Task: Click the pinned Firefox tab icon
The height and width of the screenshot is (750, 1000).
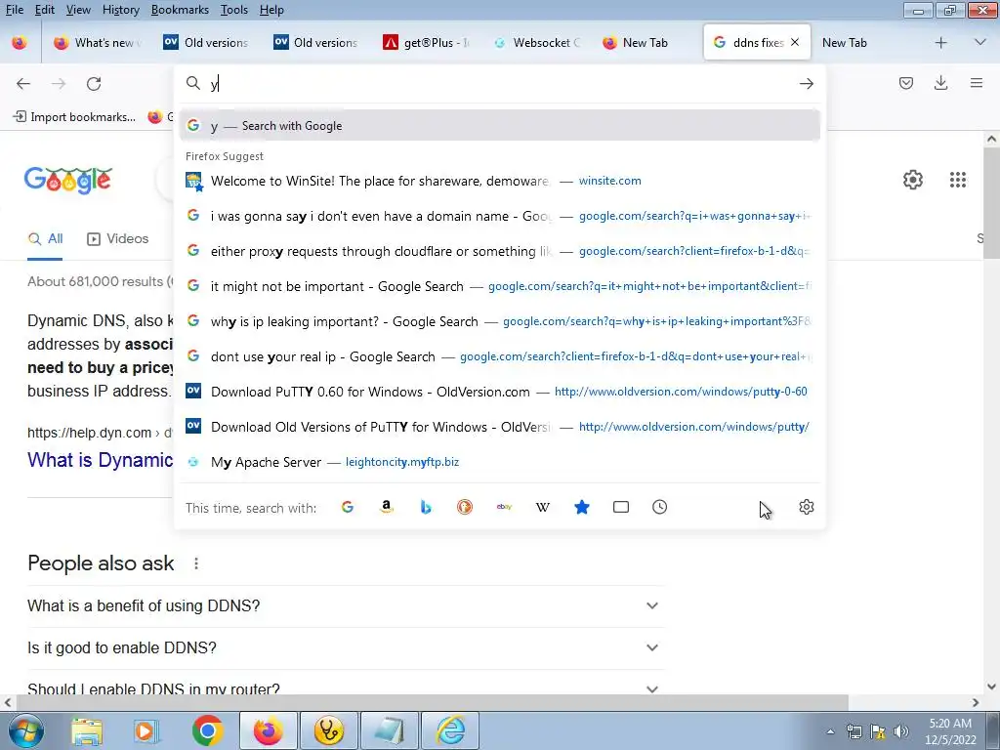Action: click(20, 43)
